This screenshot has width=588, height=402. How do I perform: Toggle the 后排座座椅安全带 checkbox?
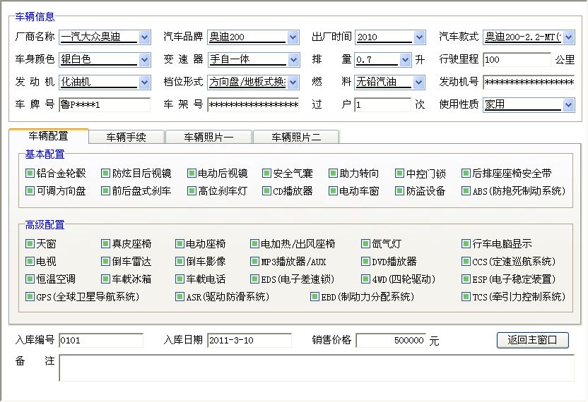(466, 173)
